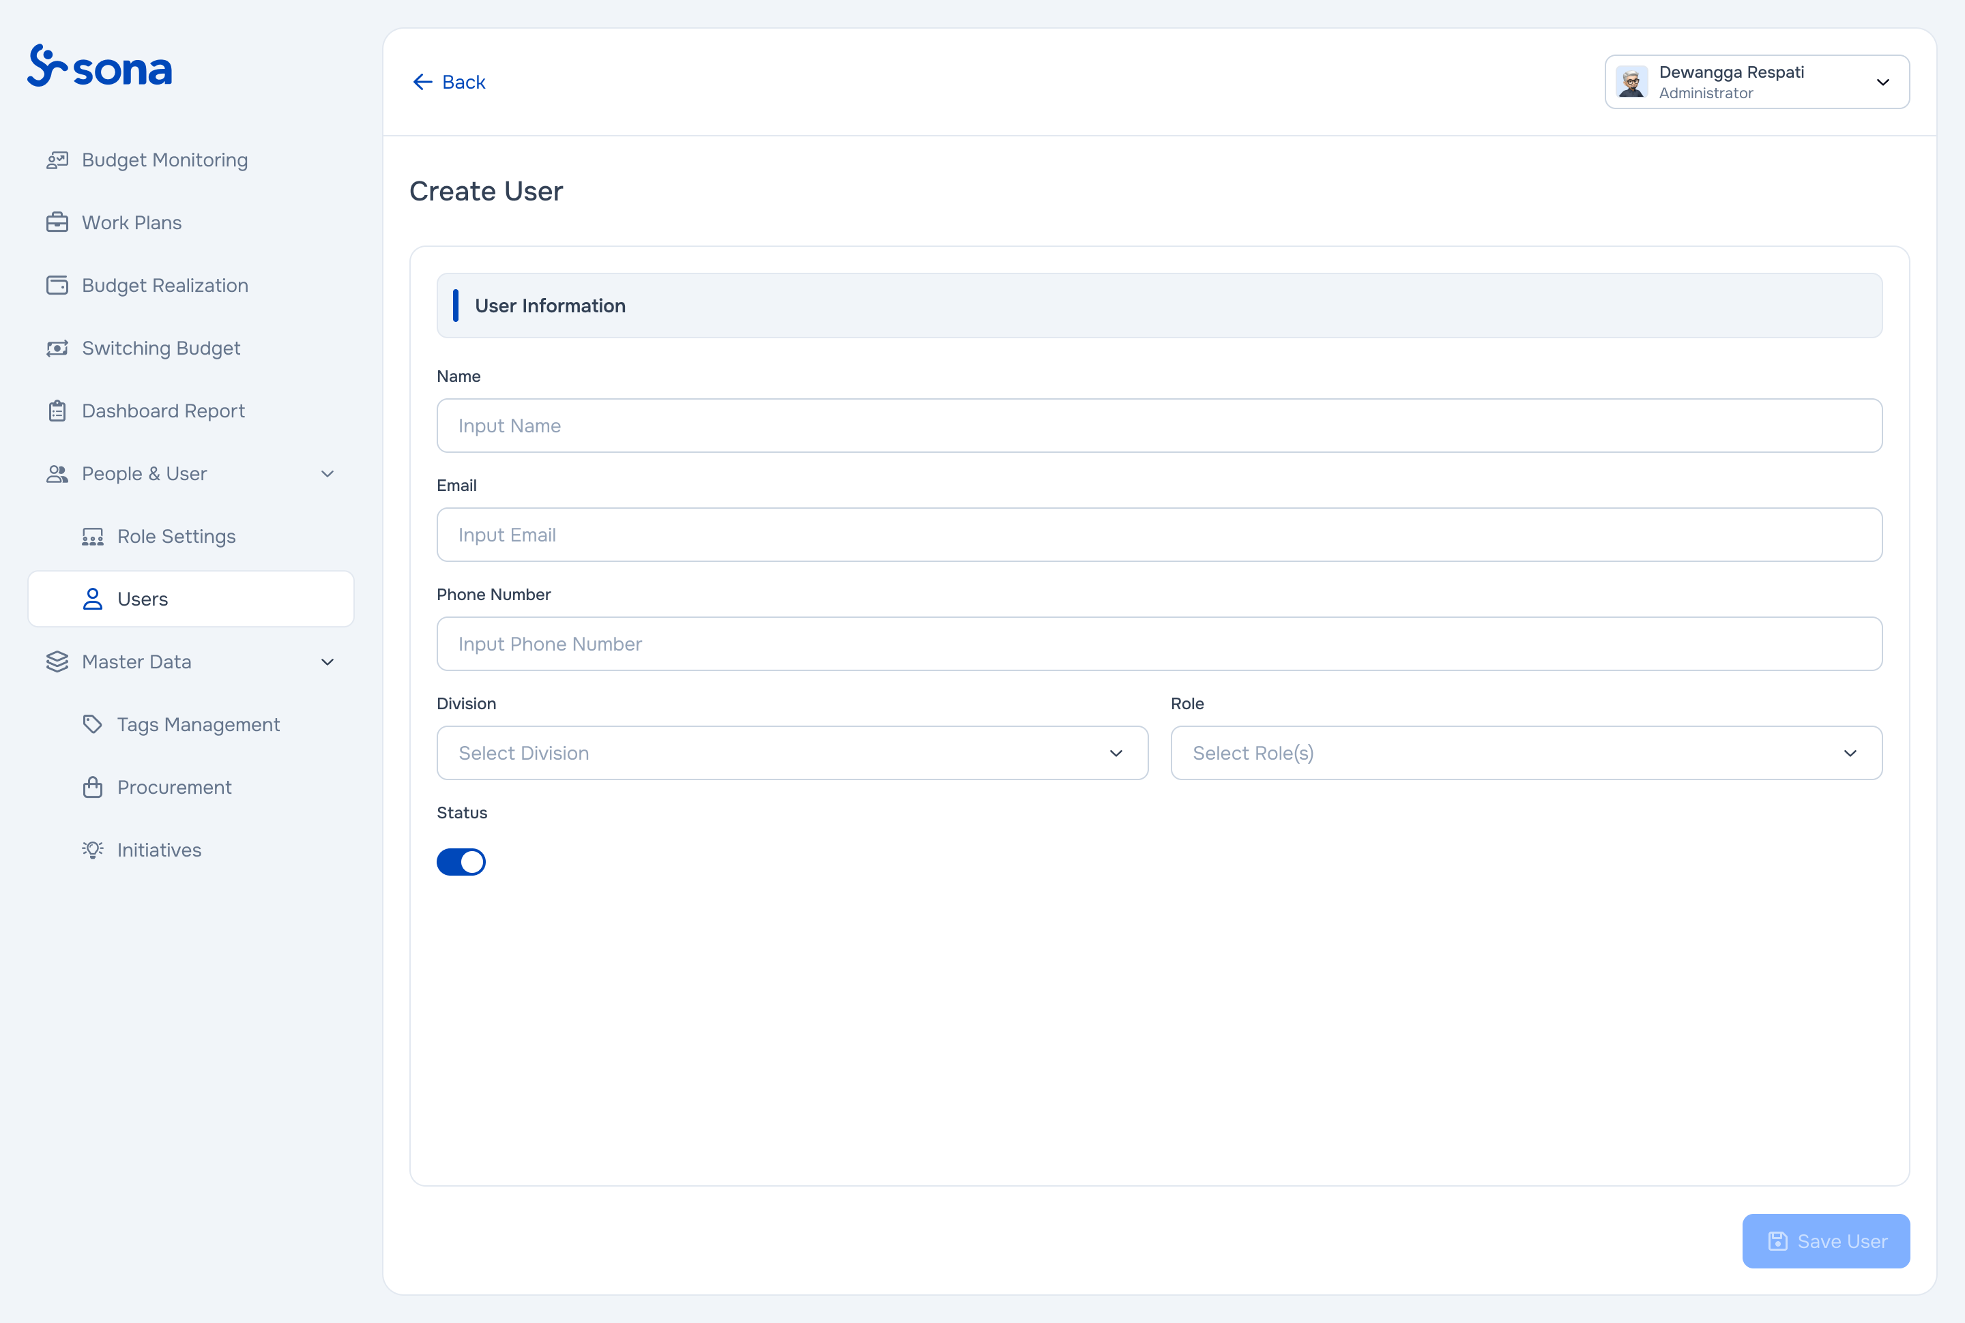This screenshot has height=1323, width=1965.
Task: Open Initiatives page
Action: [191, 850]
